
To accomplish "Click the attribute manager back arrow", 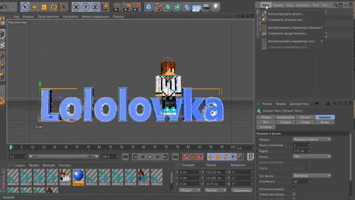I will (x=316, y=104).
